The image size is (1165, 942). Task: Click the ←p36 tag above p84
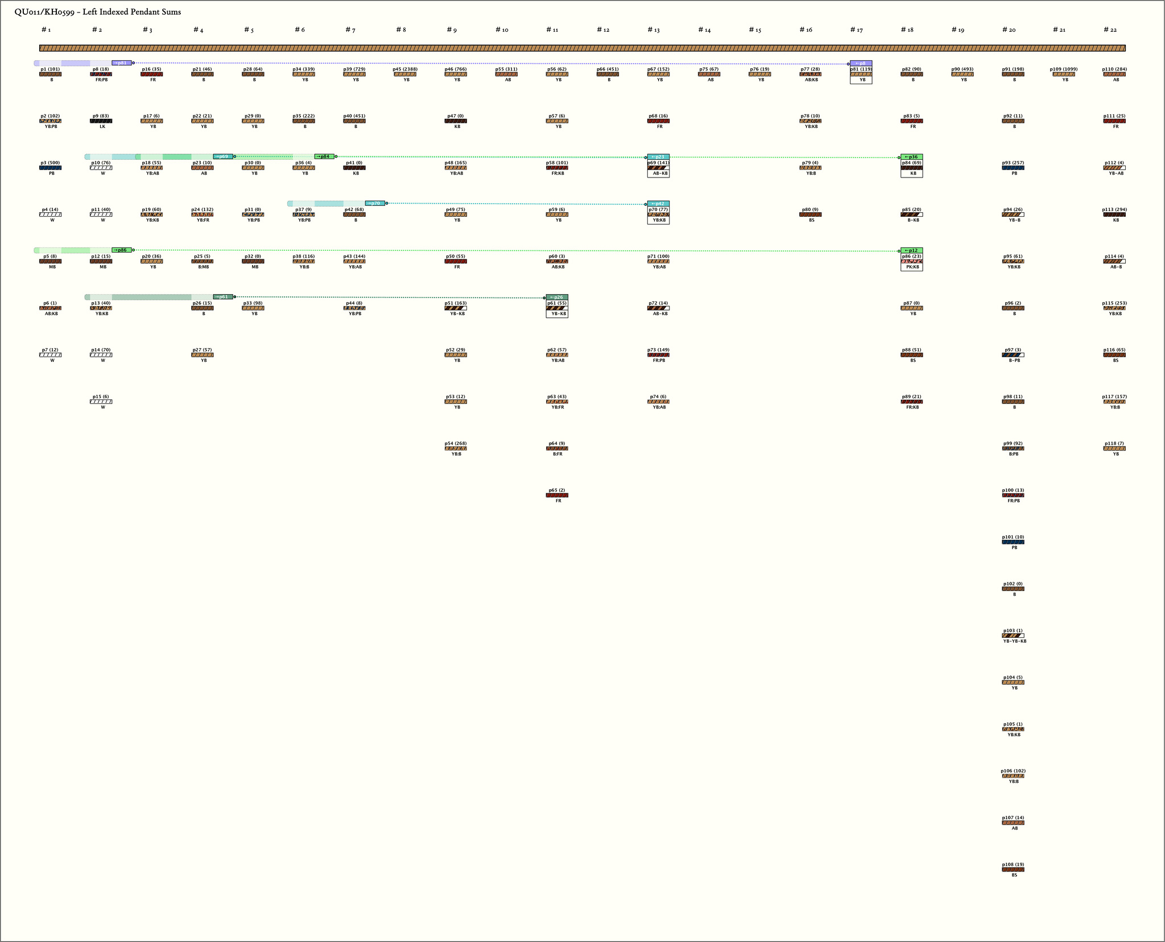pyautogui.click(x=911, y=157)
